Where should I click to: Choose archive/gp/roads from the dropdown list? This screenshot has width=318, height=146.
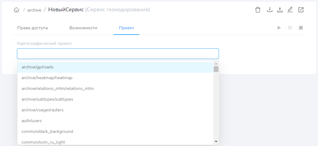[37, 67]
